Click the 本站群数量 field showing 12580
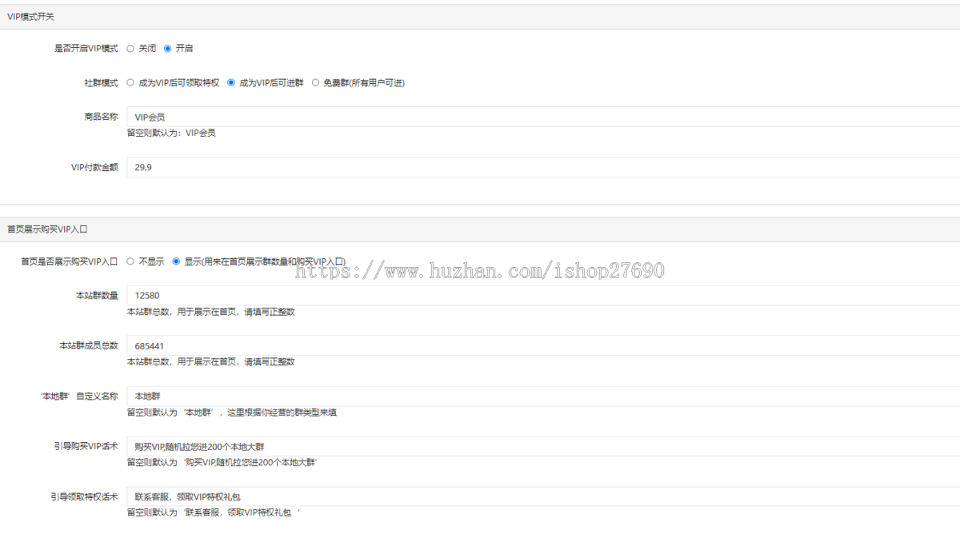This screenshot has height=538, width=960. point(543,295)
